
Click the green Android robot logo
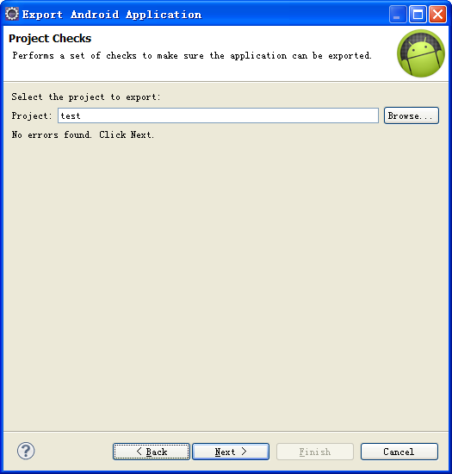[421, 53]
